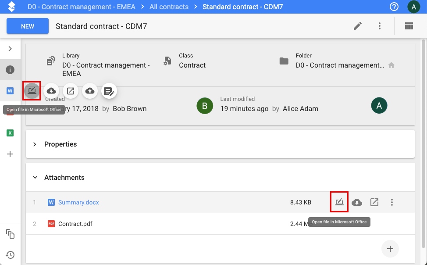Download the Summary.docx attachment
Viewport: 427px width, 265px height.
357,202
